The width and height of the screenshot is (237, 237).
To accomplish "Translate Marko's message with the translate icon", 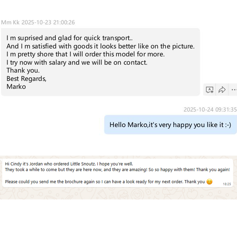I will pyautogui.click(x=210, y=90).
